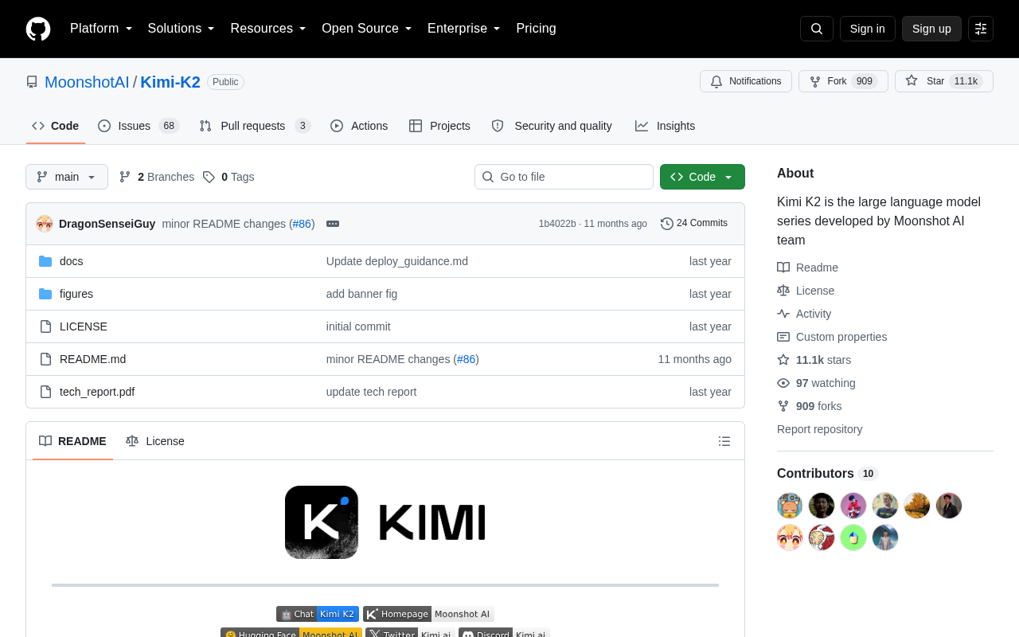This screenshot has width=1019, height=637.
Task: Click the Chat Kimi K2 badge
Action: tap(318, 614)
